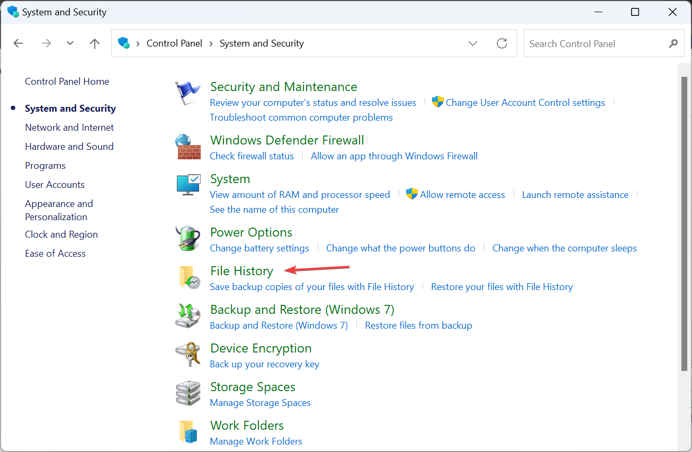
Task: Click the Search Control Panel box
Action: (x=596, y=43)
